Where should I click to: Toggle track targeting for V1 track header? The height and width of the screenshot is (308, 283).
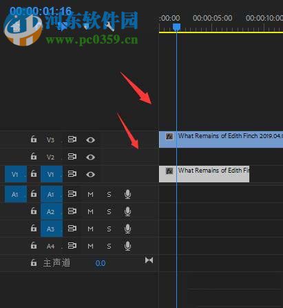52,174
